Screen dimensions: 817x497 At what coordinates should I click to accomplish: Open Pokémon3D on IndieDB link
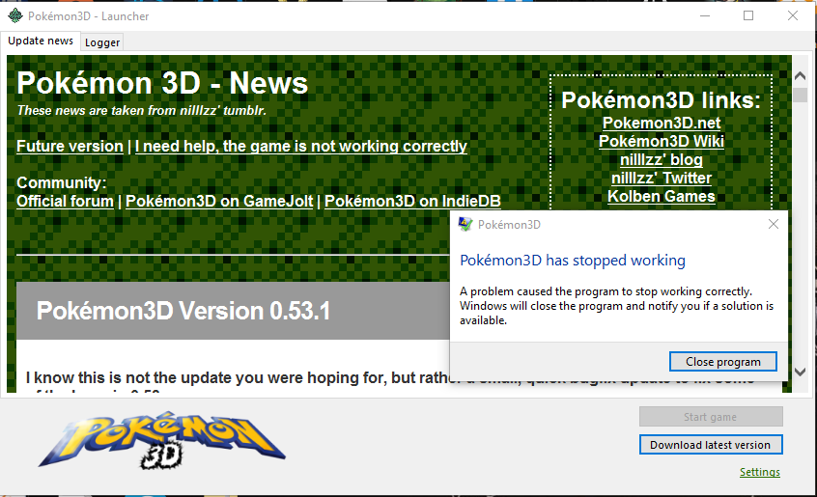(x=412, y=202)
